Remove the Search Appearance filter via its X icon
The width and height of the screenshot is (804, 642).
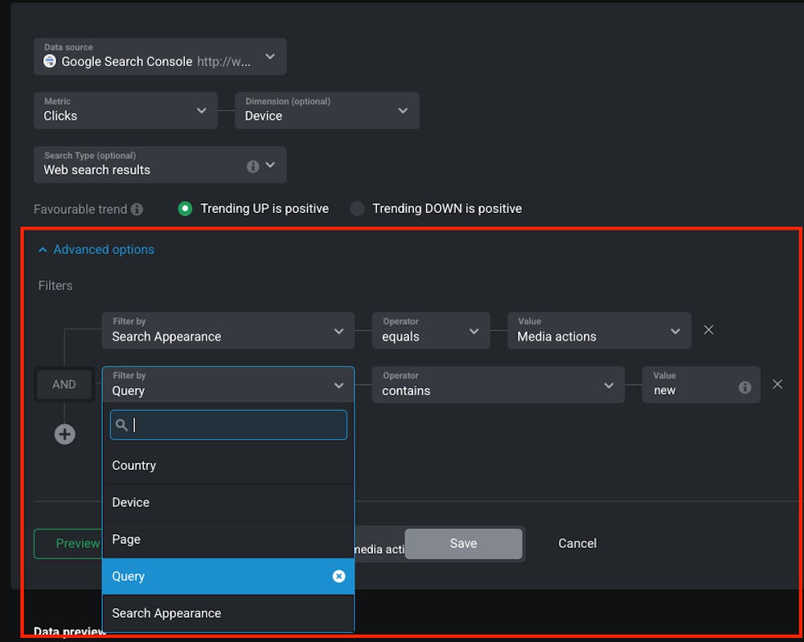708,329
